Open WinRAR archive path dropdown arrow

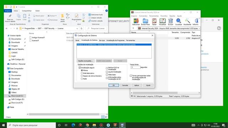[x=199, y=28]
